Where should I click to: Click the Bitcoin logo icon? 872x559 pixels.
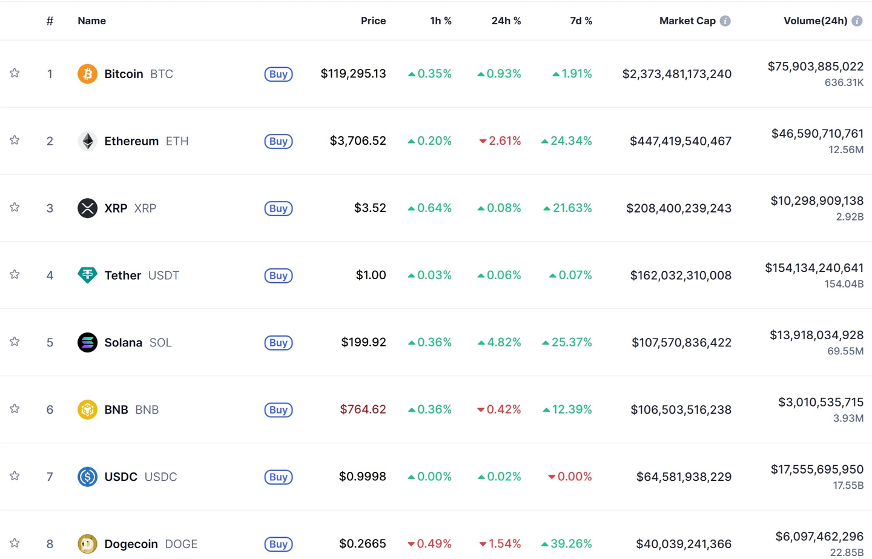tap(87, 73)
